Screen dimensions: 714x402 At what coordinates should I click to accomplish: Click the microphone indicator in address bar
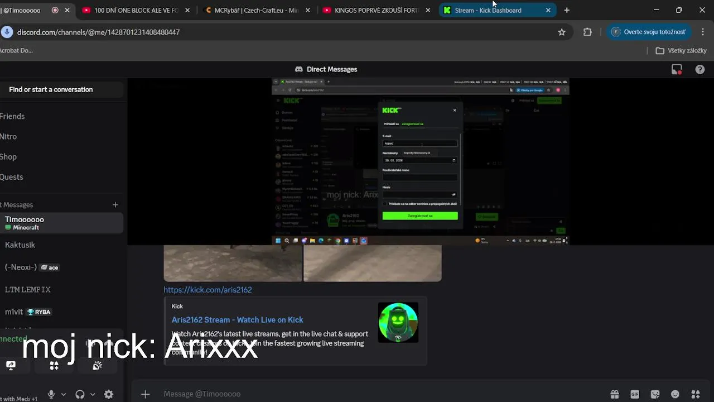coord(7,32)
